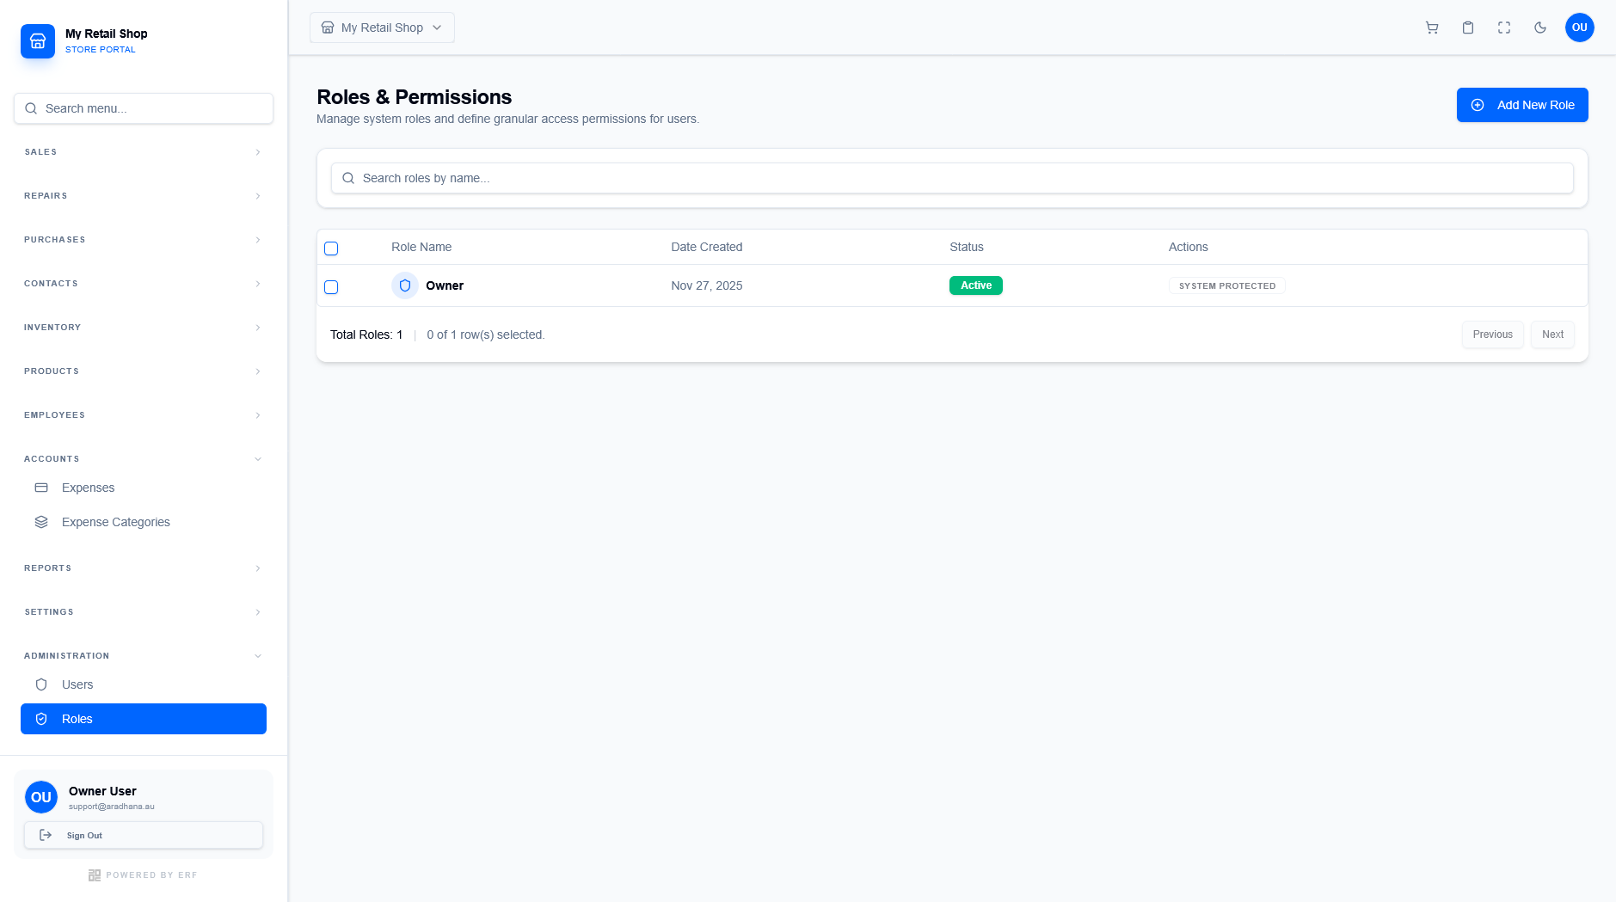
Task: Click the Next pagination control
Action: 1551,334
